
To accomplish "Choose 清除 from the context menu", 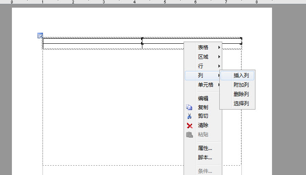I will pyautogui.click(x=203, y=125).
